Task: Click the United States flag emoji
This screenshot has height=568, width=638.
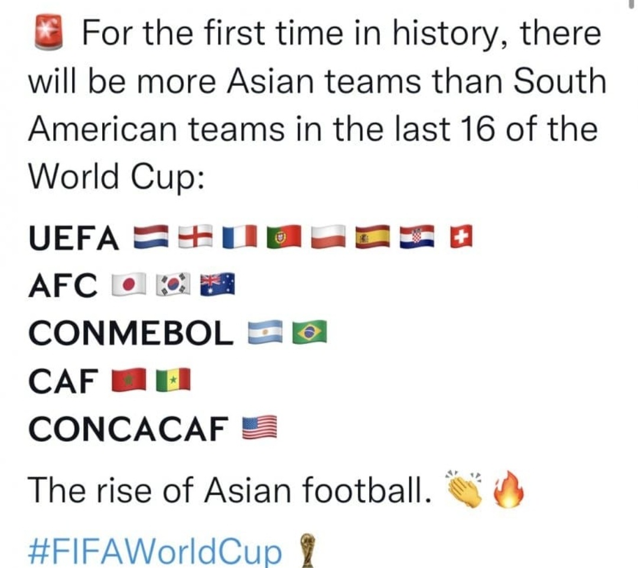Action: [x=259, y=428]
